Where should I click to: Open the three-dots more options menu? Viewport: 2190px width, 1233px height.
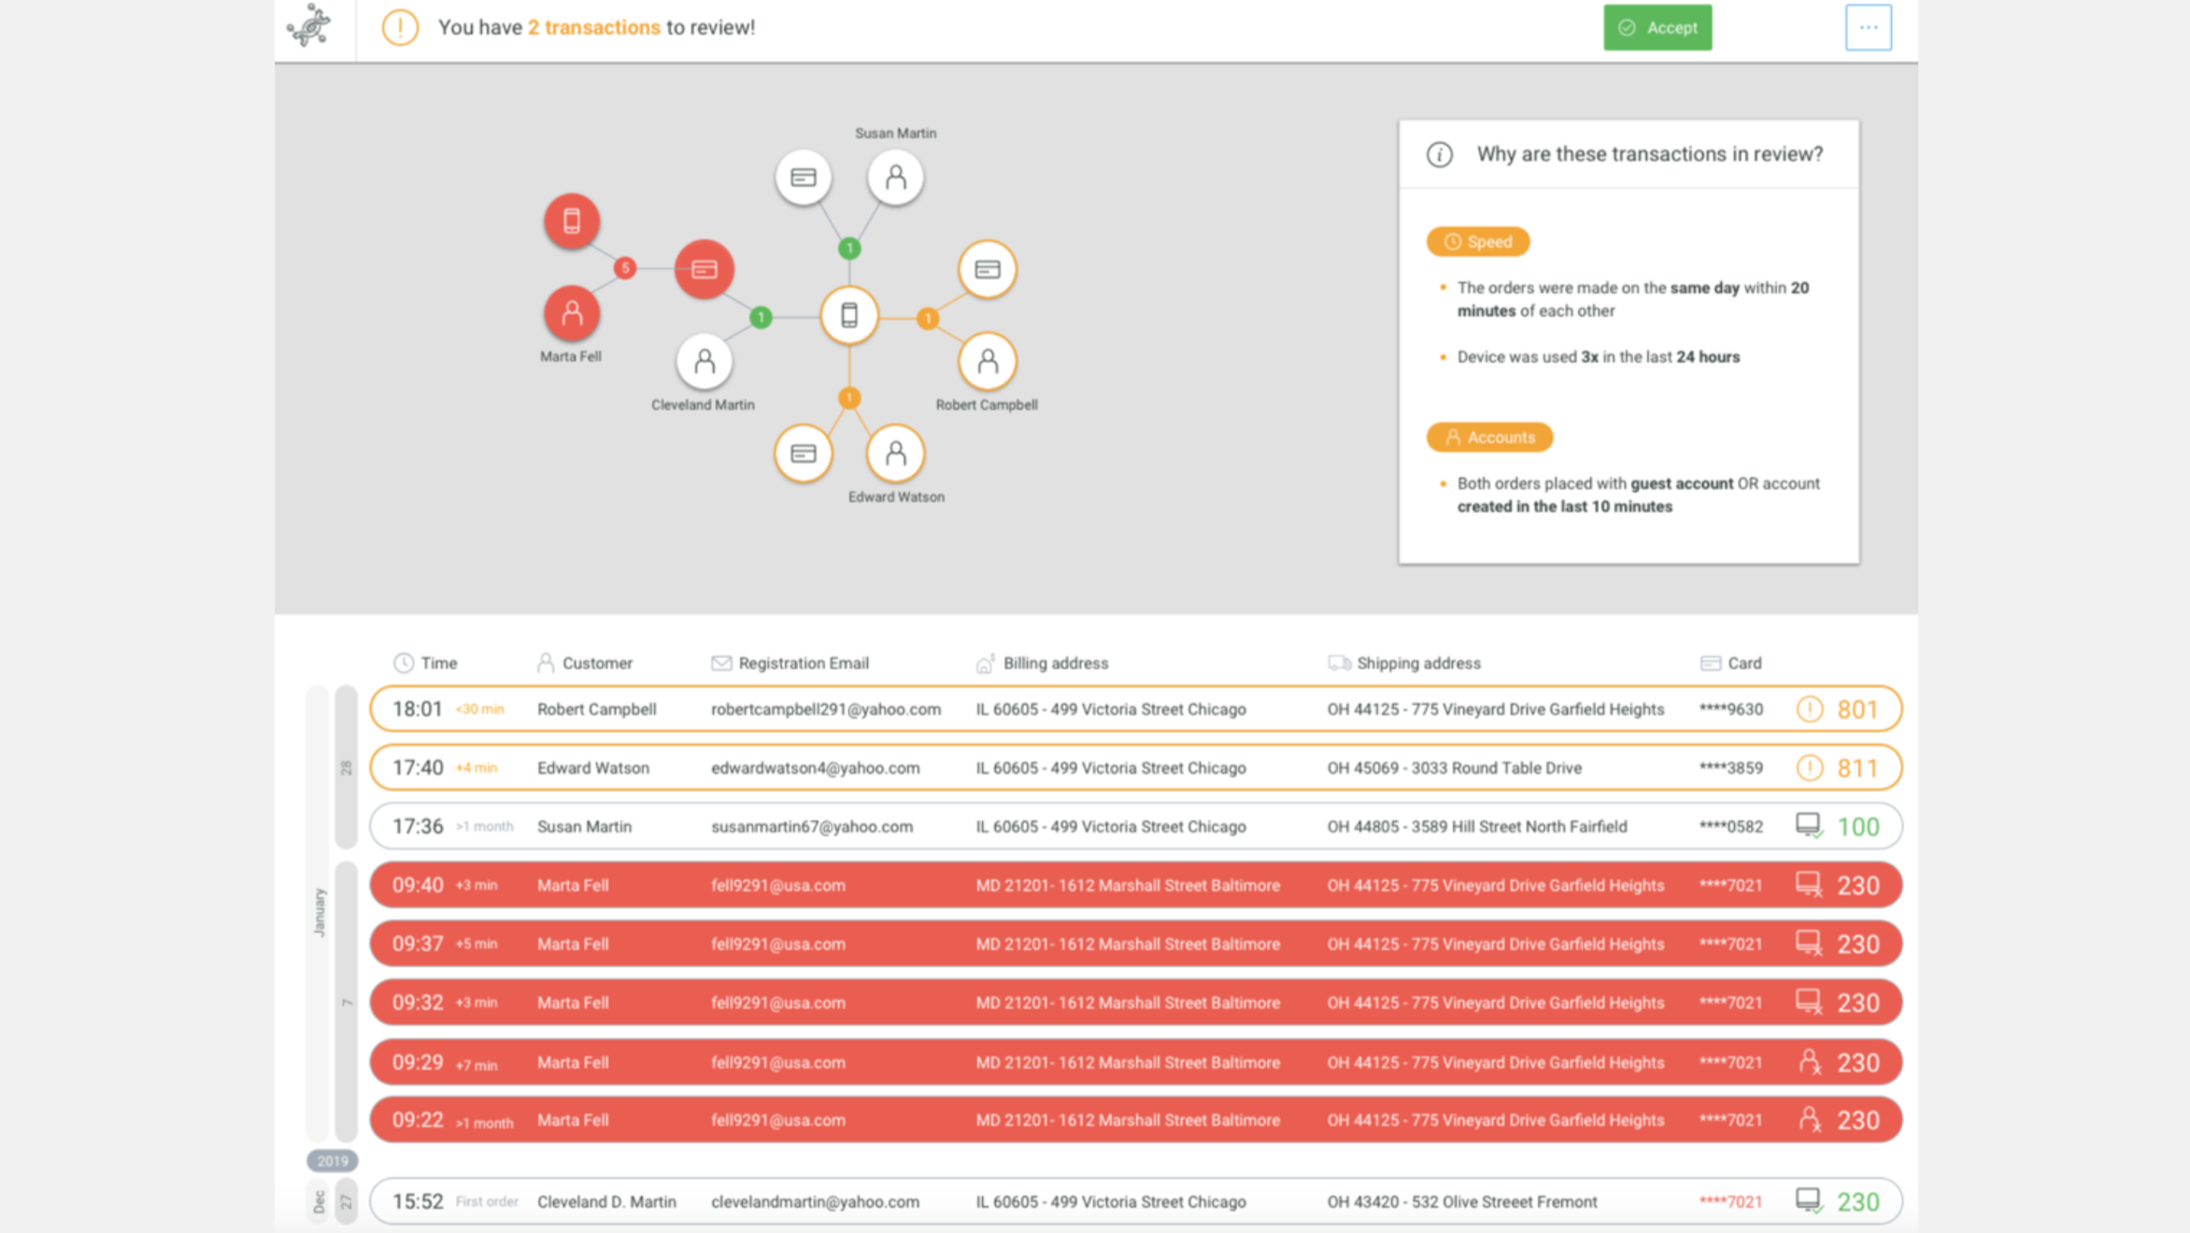point(1868,27)
